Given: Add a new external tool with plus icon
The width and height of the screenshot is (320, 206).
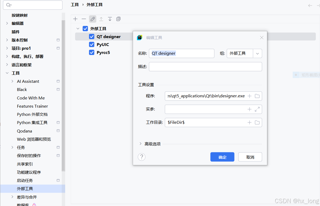Looking at the screenshot, I should 75,19.
